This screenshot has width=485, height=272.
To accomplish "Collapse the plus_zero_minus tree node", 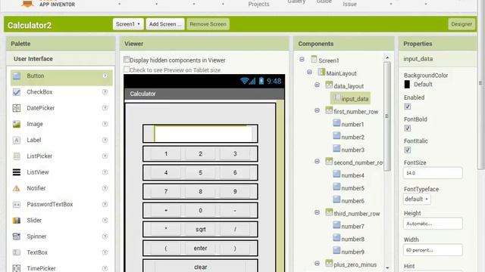I will pyautogui.click(x=317, y=264).
